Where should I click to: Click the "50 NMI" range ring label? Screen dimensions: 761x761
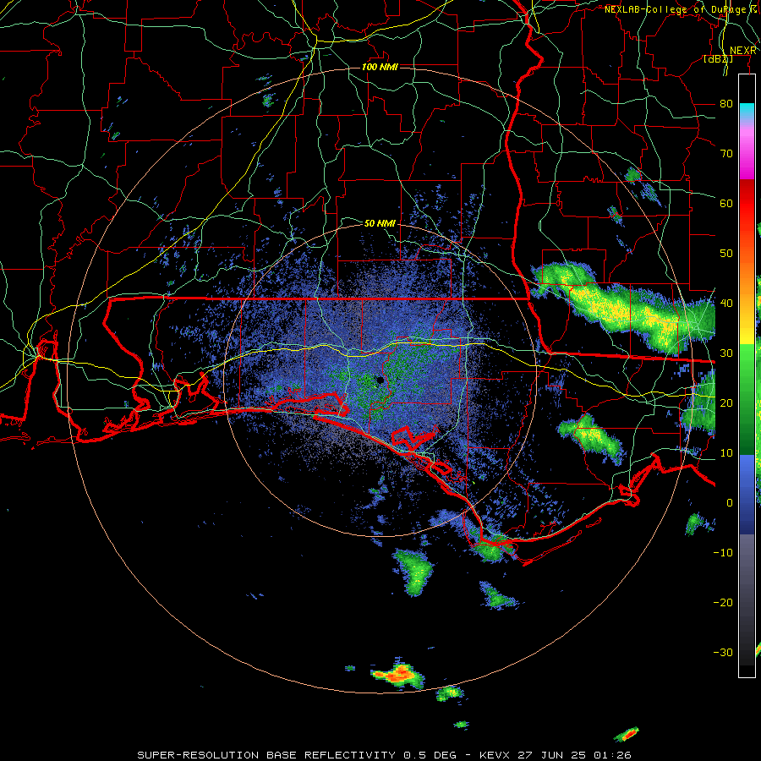coord(380,223)
